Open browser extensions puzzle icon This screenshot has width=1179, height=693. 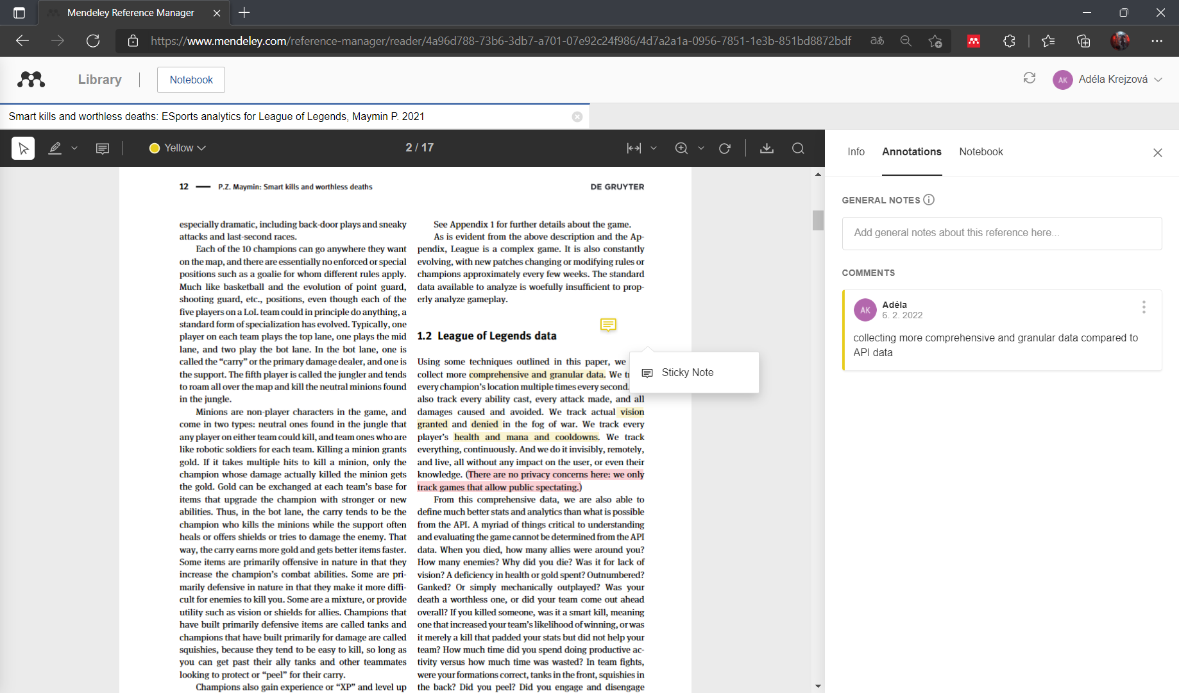tap(1009, 41)
